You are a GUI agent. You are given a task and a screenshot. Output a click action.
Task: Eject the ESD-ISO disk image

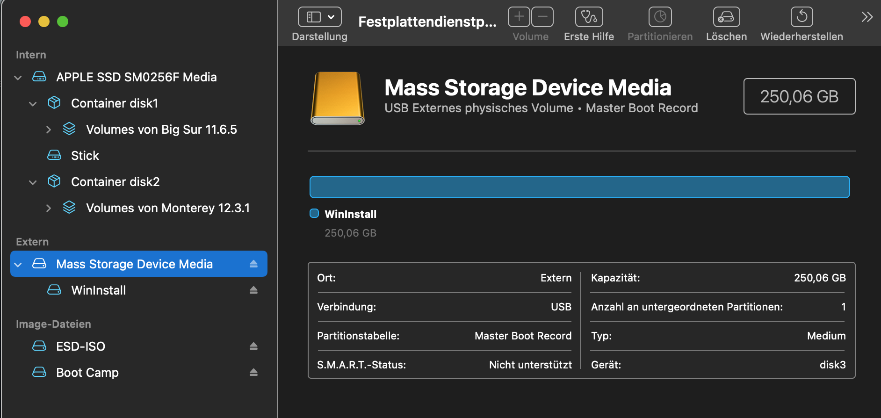coord(253,346)
